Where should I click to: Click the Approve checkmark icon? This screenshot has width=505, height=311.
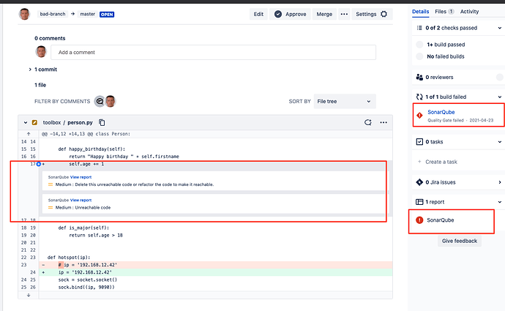click(x=278, y=14)
